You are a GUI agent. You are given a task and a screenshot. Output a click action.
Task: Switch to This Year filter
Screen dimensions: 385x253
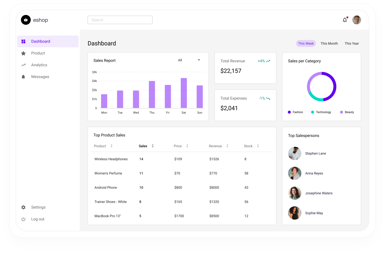coord(352,43)
